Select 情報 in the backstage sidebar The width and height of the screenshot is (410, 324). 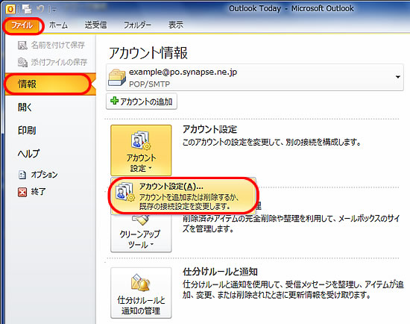click(51, 84)
